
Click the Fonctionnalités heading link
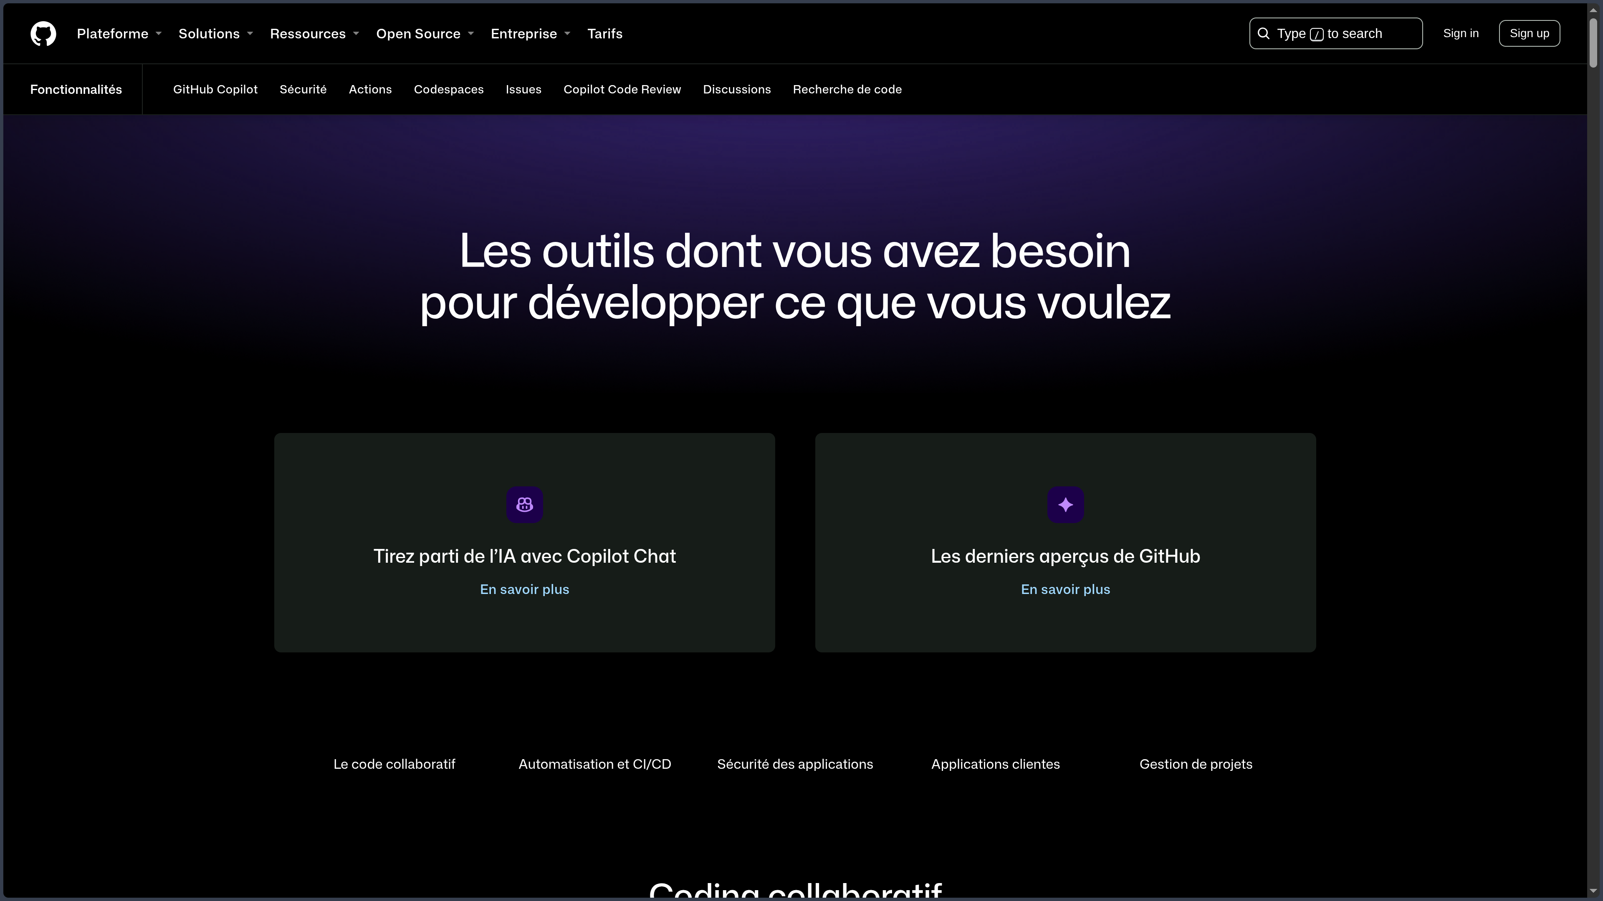point(76,90)
